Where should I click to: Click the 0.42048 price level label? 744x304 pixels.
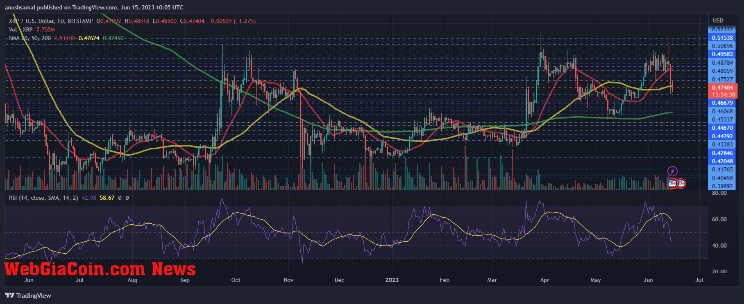coord(722,161)
